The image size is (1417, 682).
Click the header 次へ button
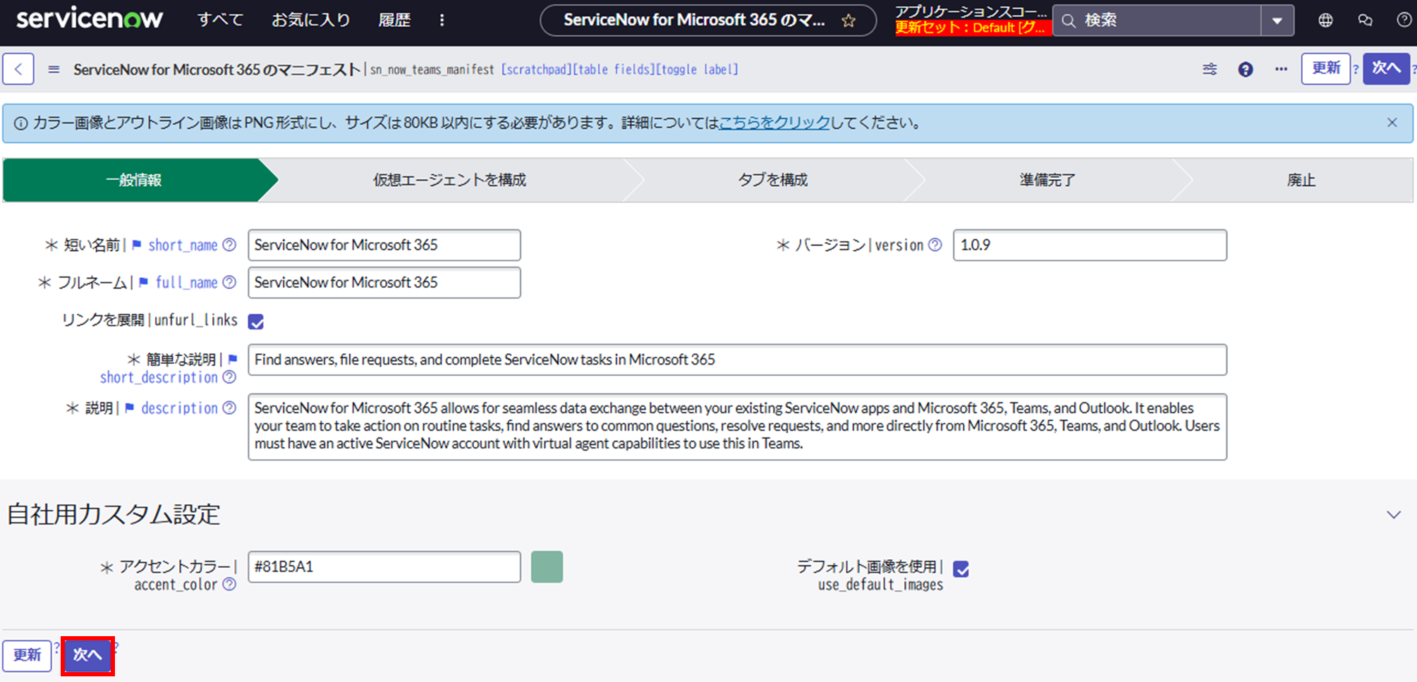pos(1386,68)
